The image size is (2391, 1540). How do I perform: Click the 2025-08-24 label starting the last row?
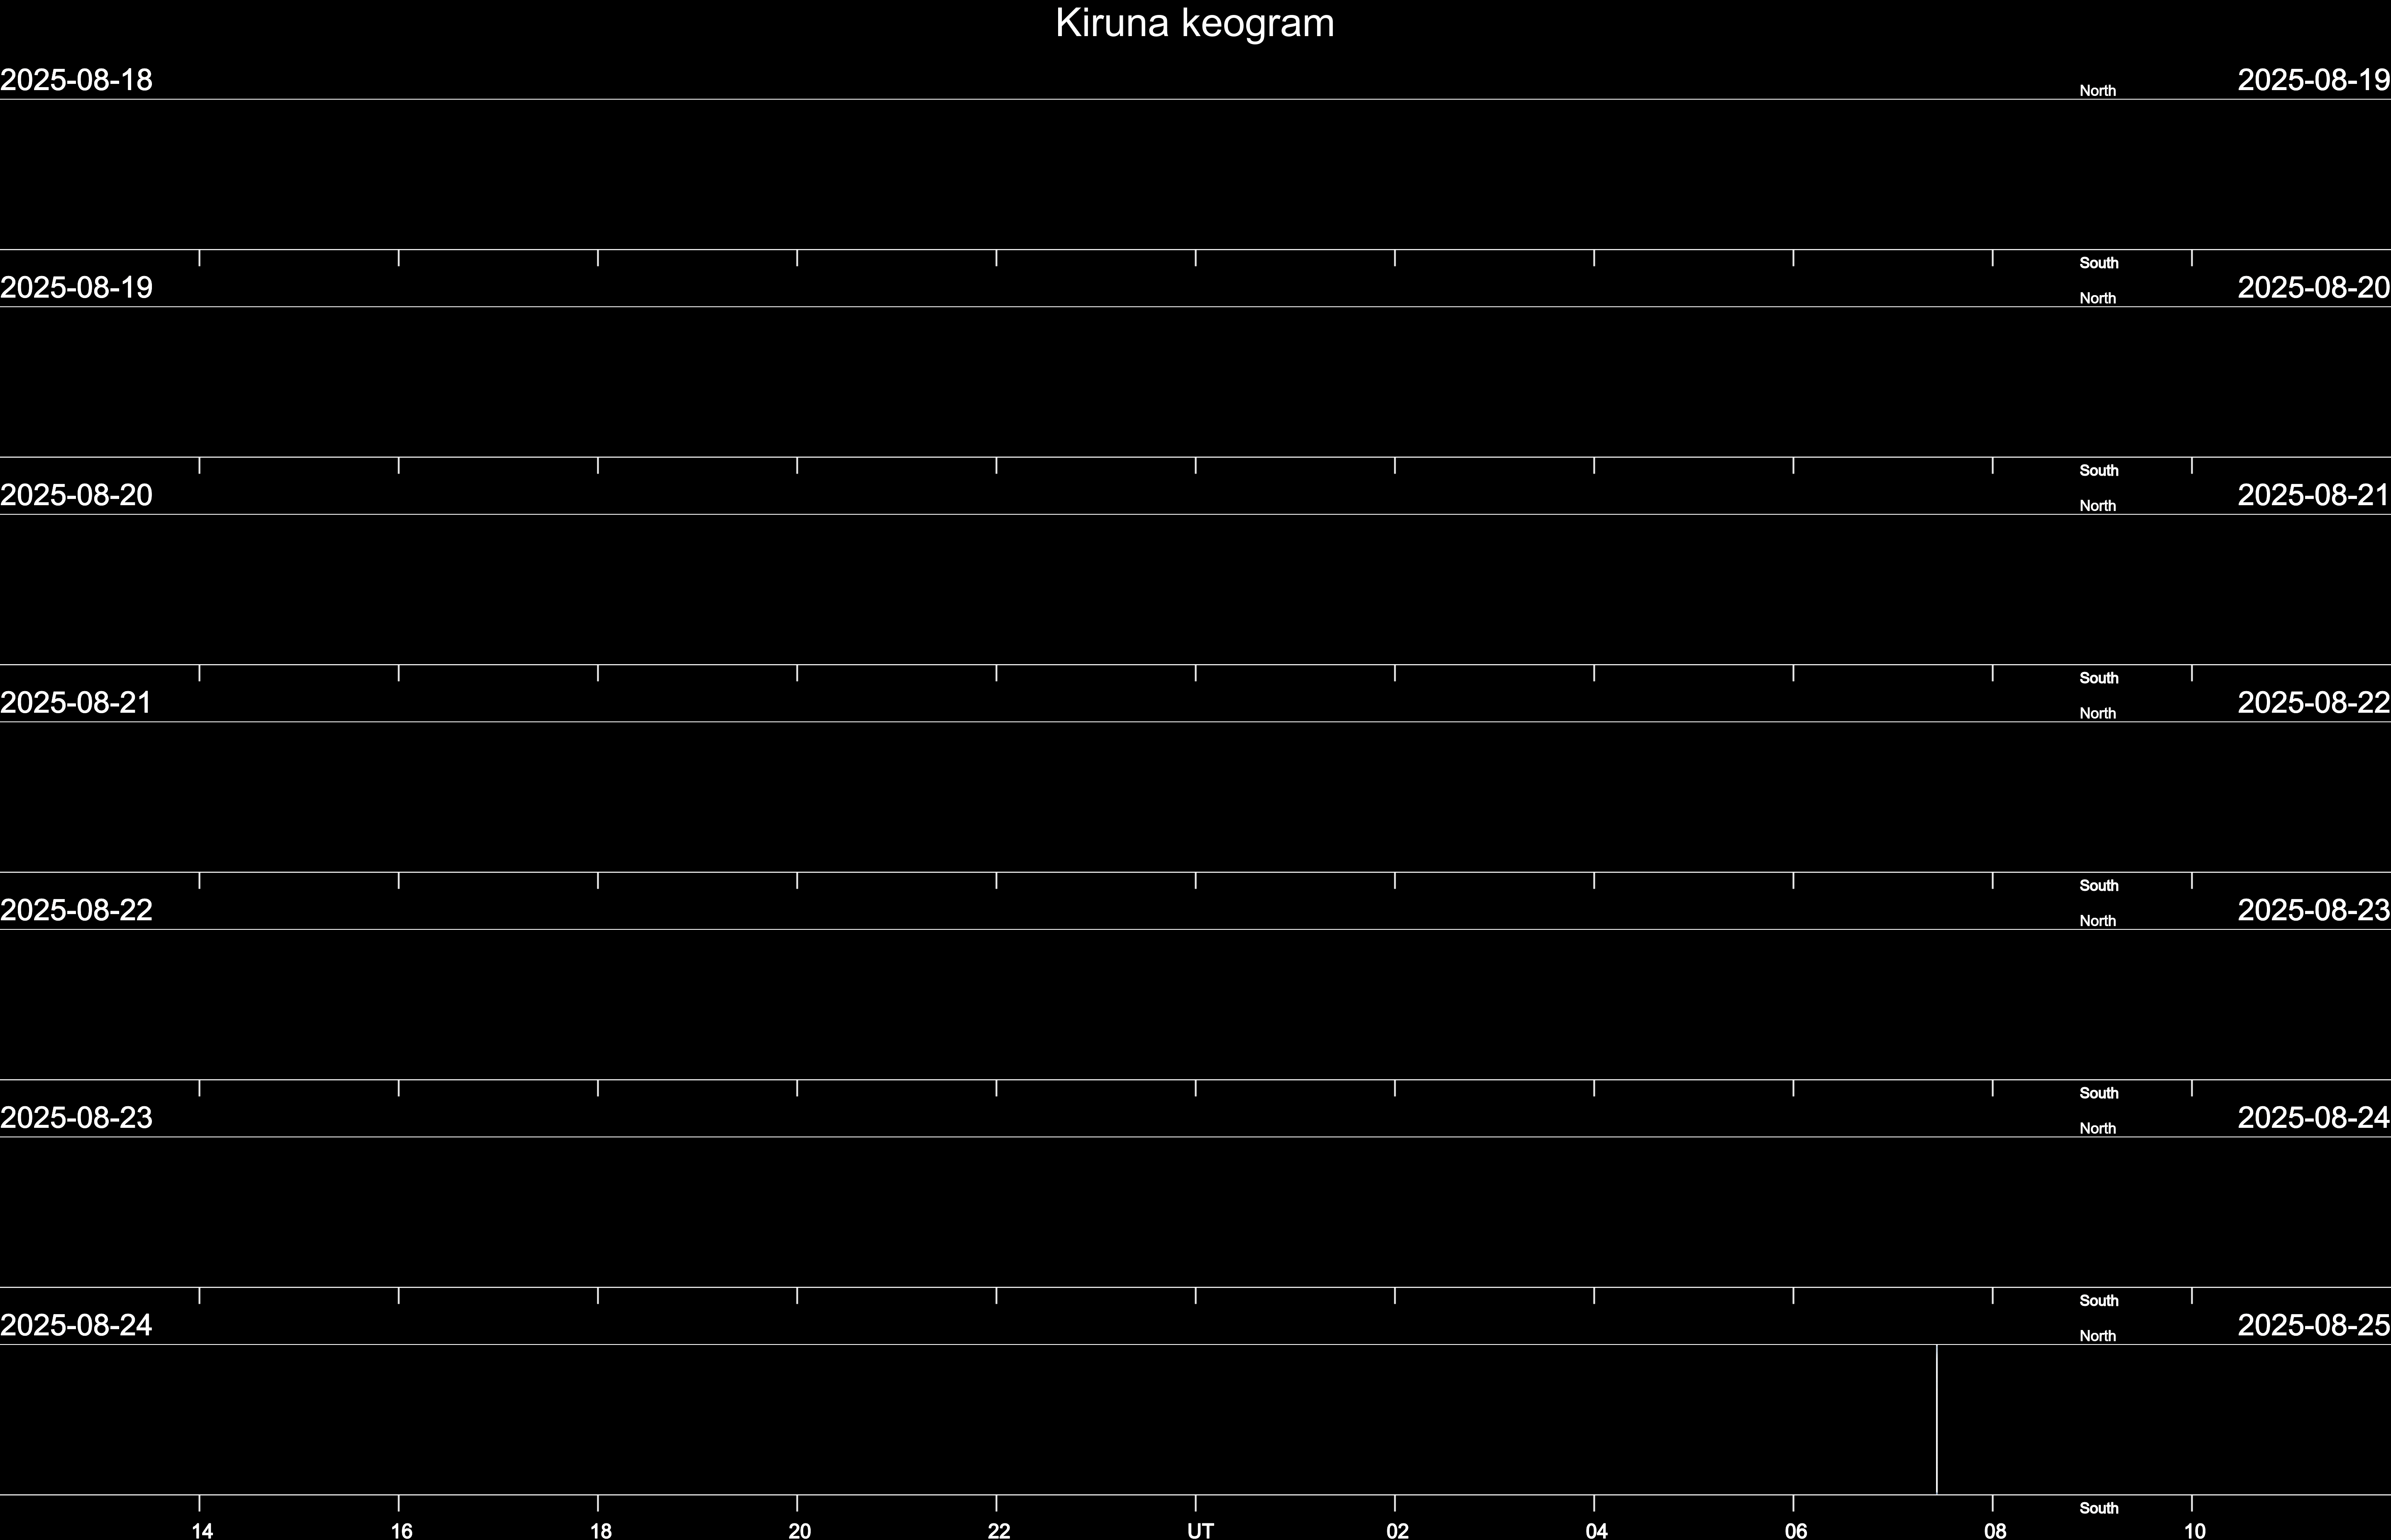click(x=76, y=1325)
